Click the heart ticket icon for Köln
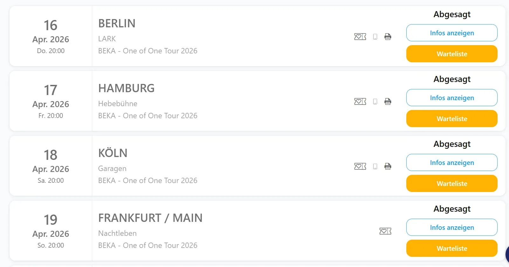This screenshot has height=267, width=509. click(x=360, y=166)
